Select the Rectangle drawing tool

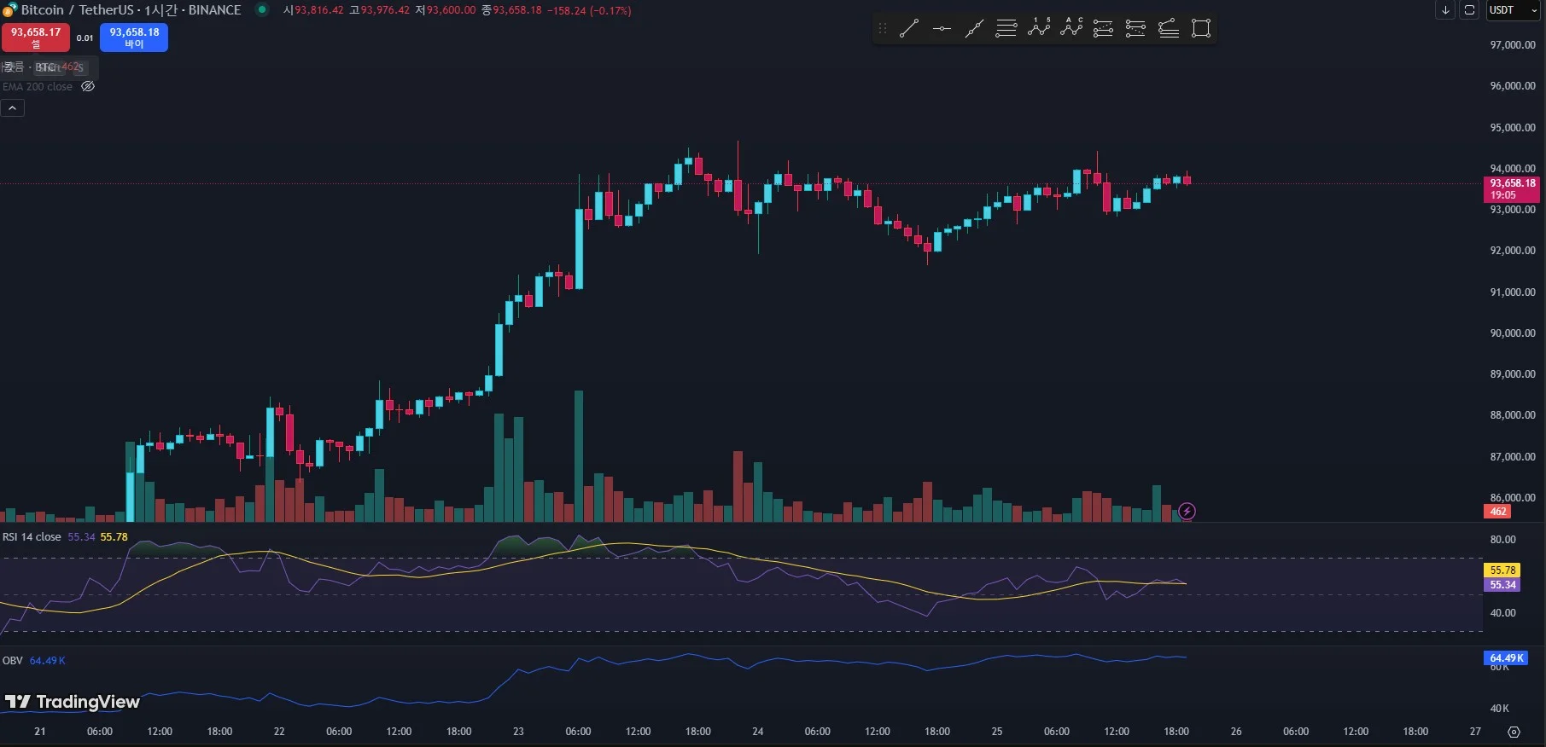point(1201,28)
